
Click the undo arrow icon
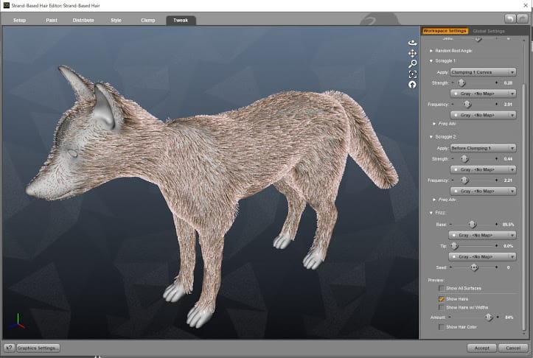point(510,18)
